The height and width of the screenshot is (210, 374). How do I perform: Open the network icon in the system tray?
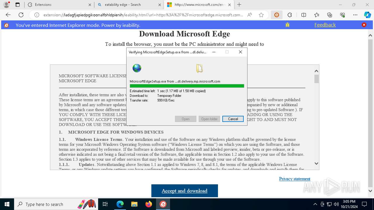(x=329, y=204)
